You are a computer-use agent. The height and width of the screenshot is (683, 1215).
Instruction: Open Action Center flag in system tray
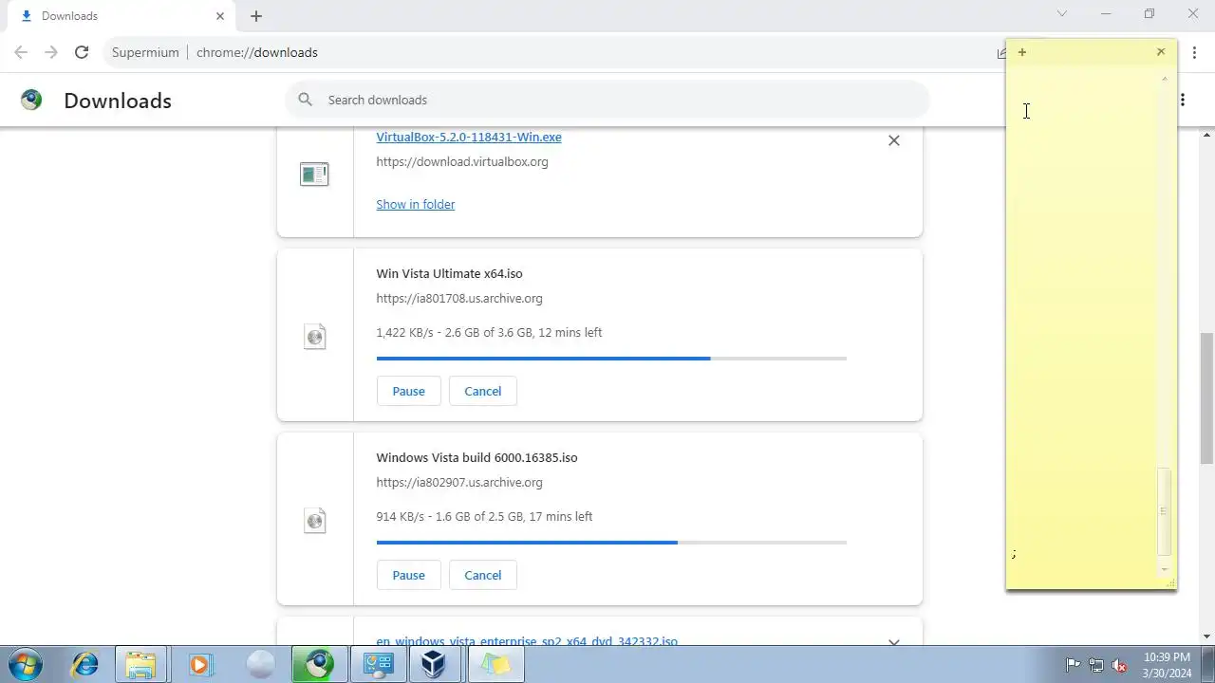click(1073, 665)
